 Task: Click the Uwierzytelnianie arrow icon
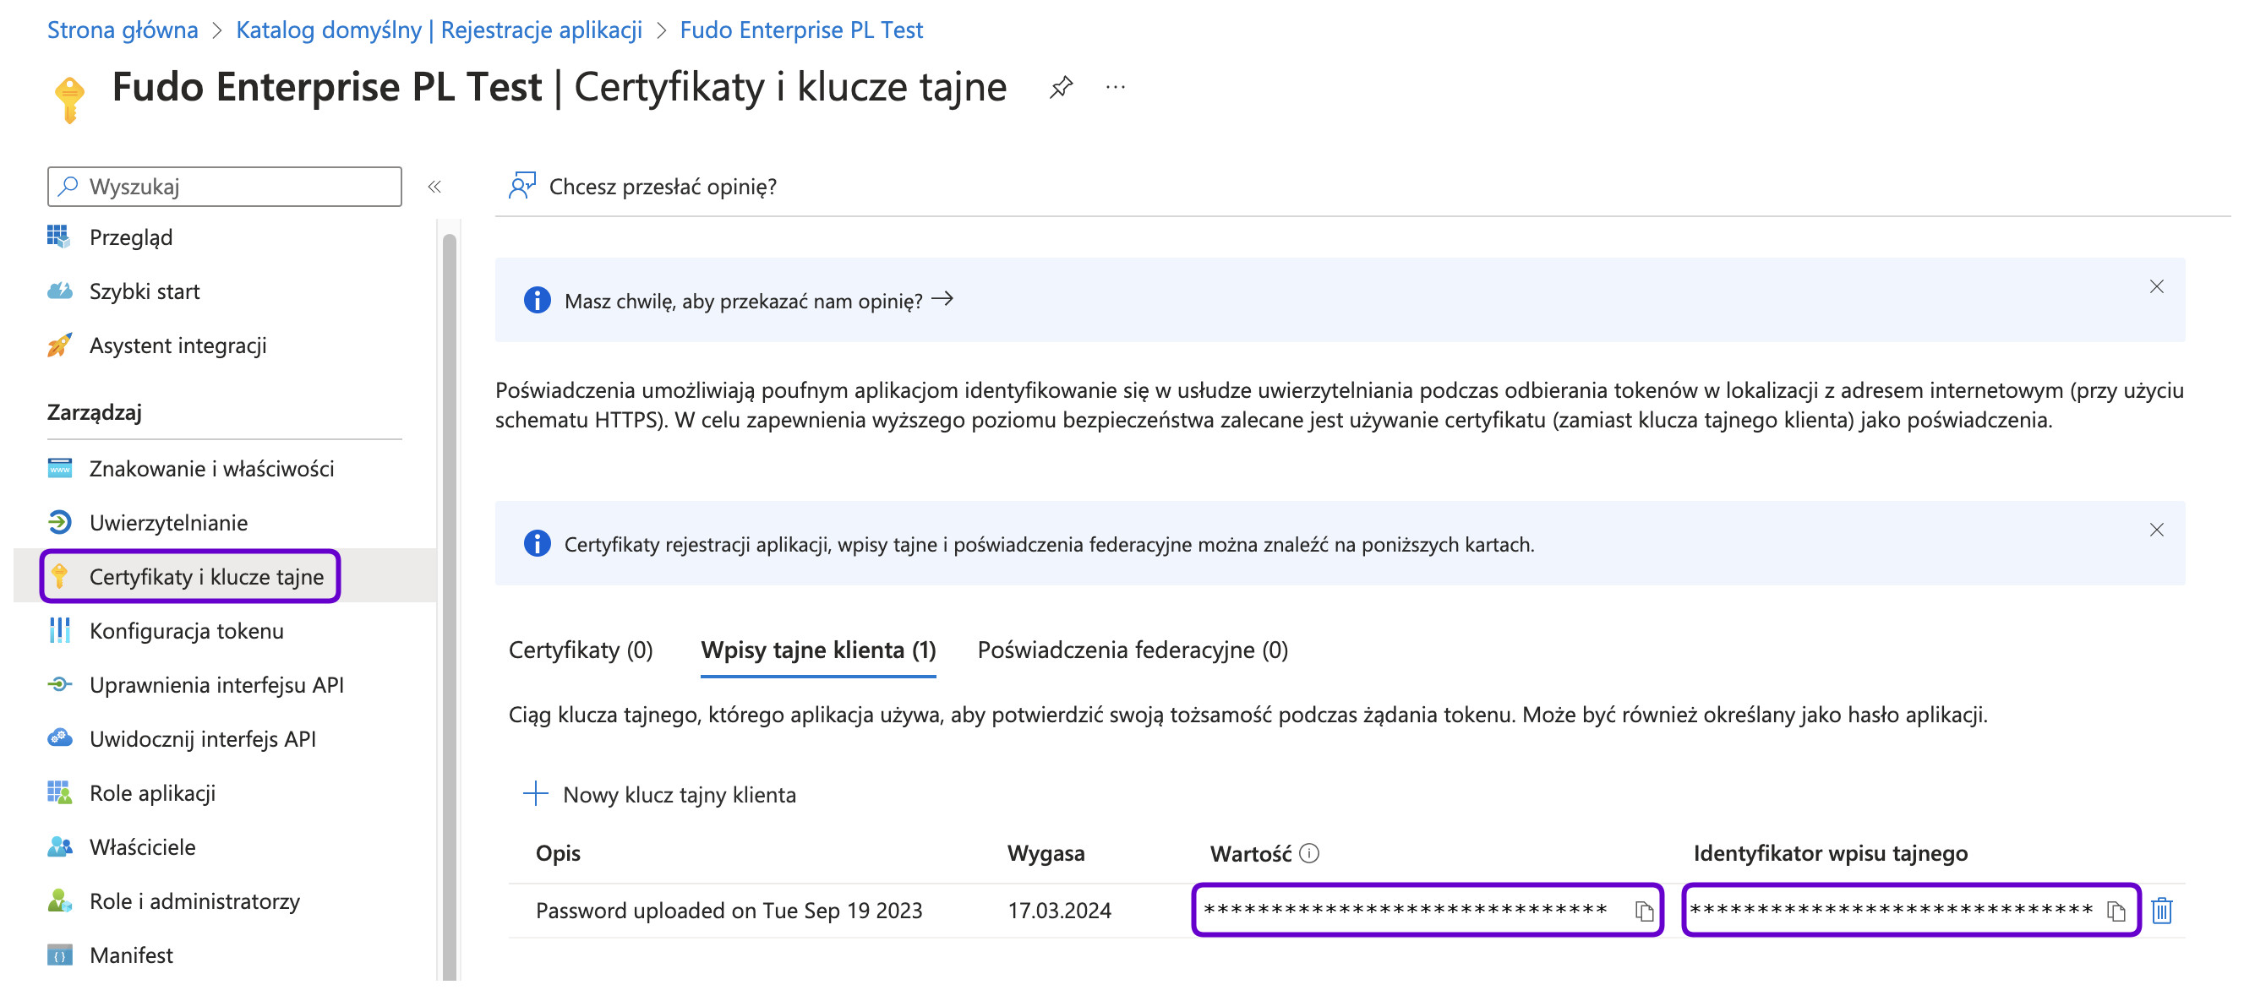click(x=58, y=522)
